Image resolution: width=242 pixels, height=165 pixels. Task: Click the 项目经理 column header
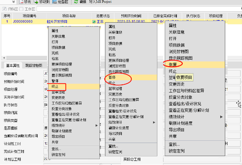coord(216,16)
